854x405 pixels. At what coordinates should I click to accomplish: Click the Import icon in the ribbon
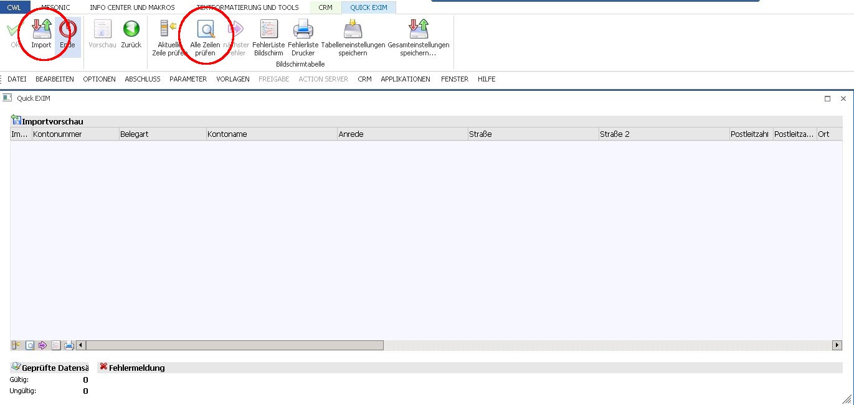click(x=41, y=30)
